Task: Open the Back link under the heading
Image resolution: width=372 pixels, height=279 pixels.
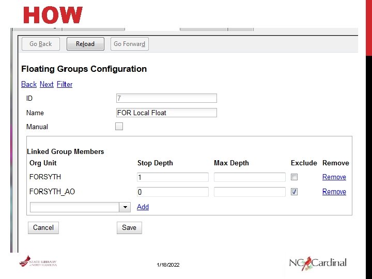Action: click(x=29, y=84)
